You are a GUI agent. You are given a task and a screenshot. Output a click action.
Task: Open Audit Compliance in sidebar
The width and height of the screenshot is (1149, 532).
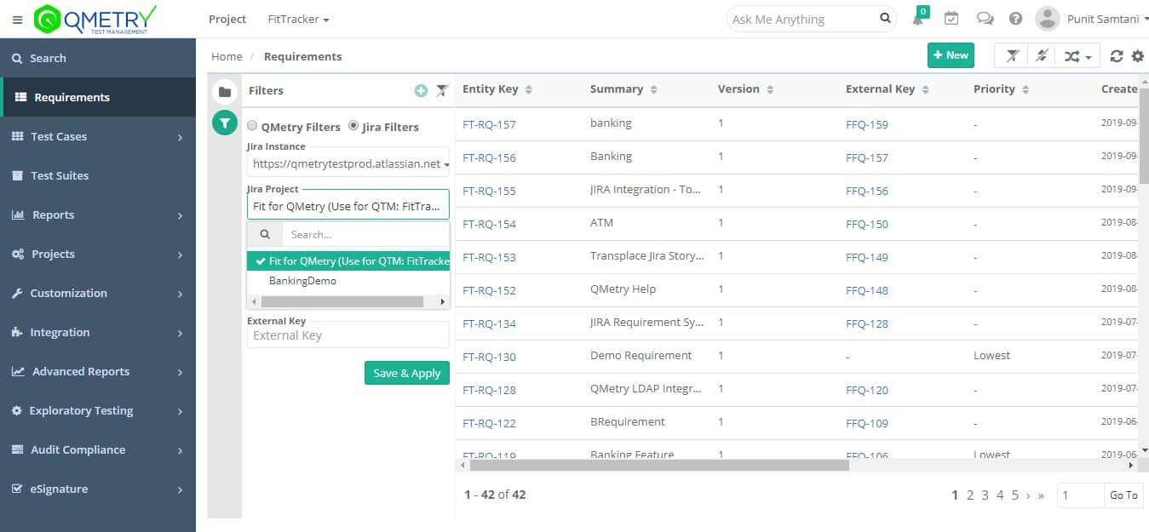click(98, 449)
